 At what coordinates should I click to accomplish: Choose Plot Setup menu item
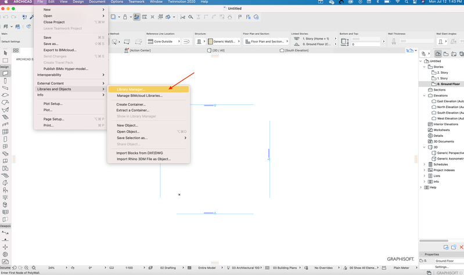click(71, 104)
